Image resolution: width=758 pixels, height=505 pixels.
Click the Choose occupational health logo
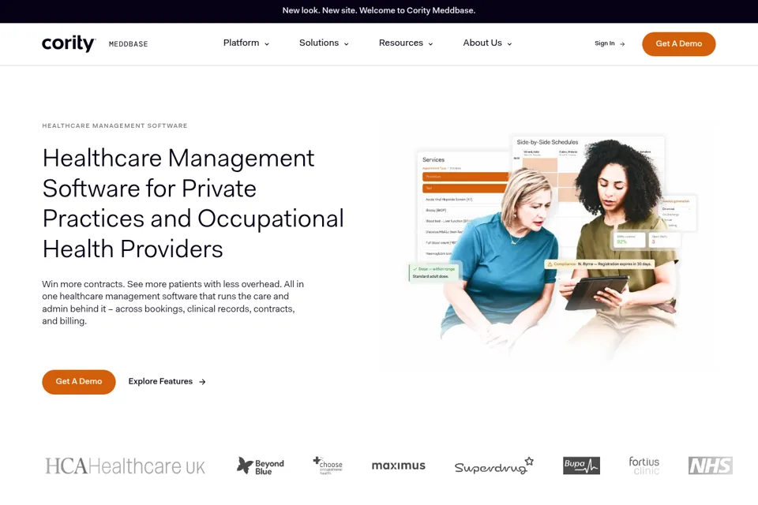click(328, 466)
